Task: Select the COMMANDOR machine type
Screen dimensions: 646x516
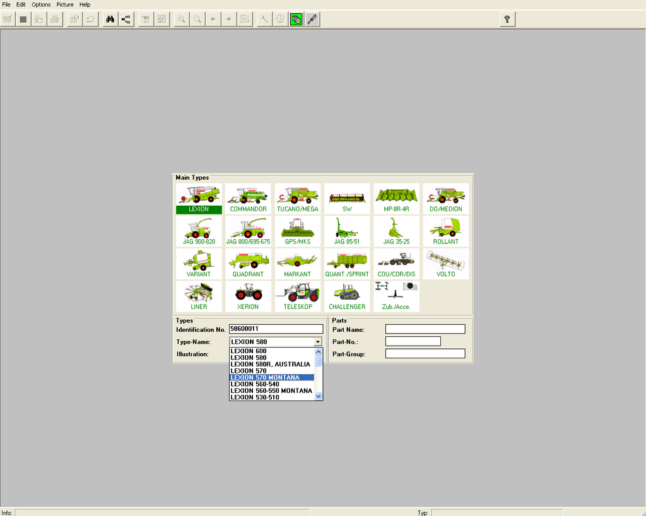Action: pyautogui.click(x=248, y=199)
